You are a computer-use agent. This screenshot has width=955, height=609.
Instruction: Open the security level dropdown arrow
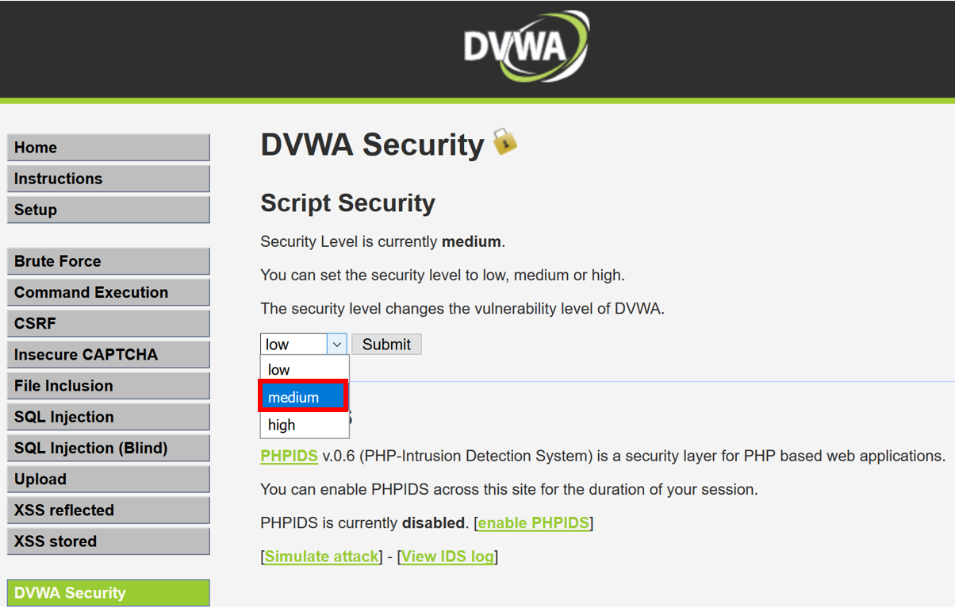(x=337, y=344)
